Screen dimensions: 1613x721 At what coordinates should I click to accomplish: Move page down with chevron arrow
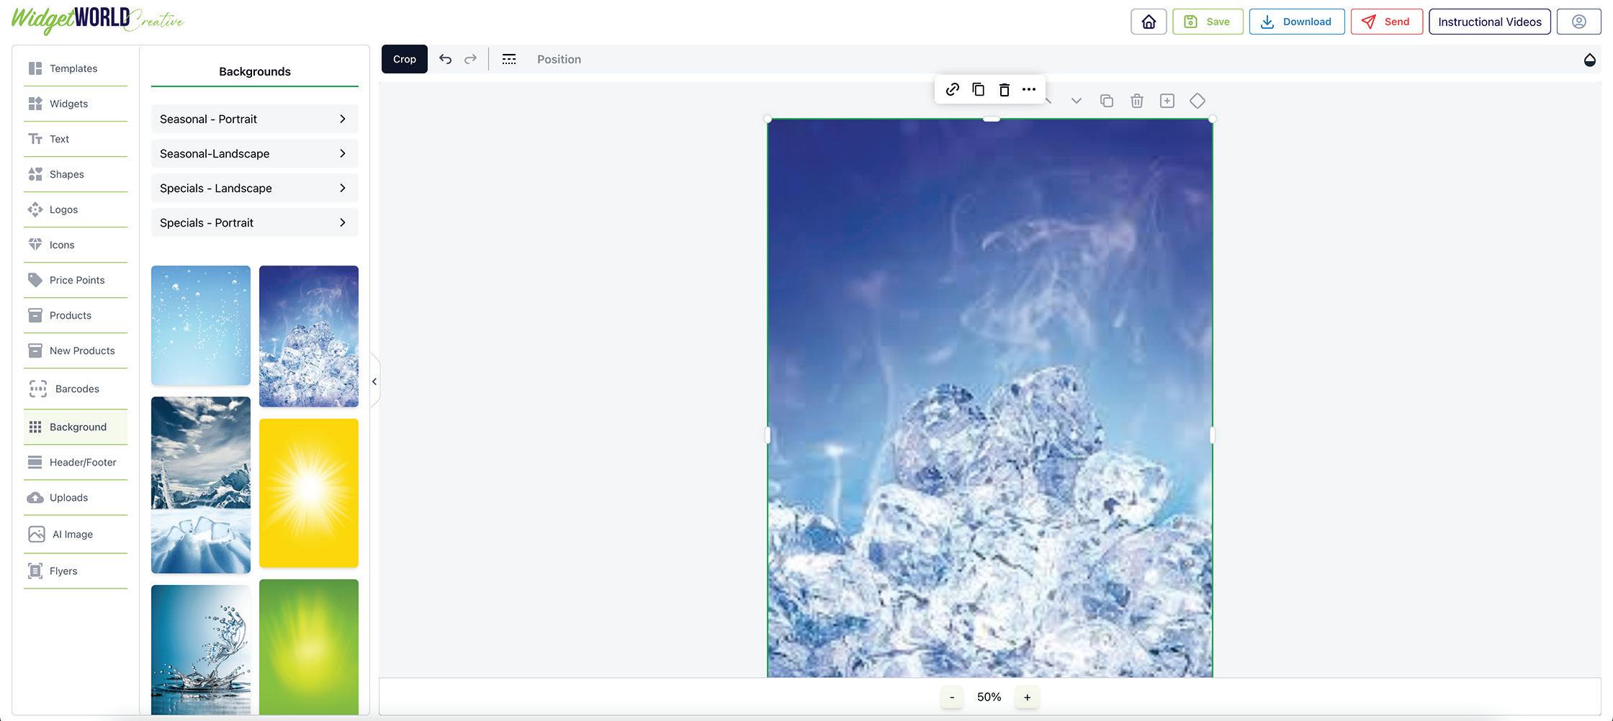pos(1077,101)
